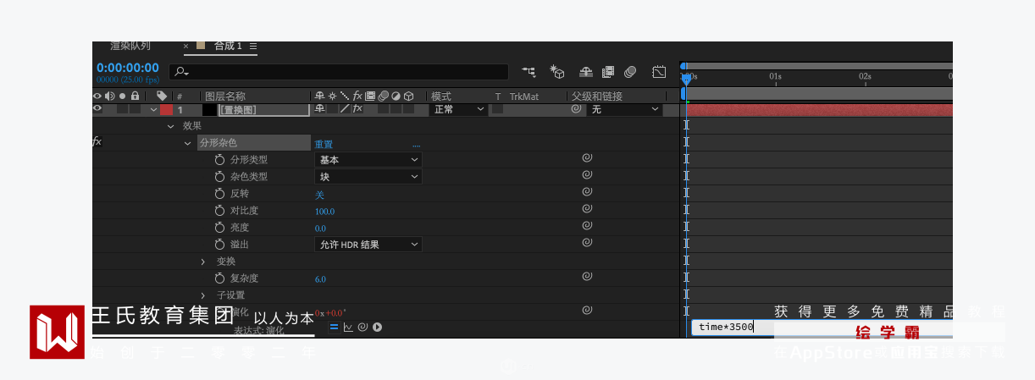Show expression post-graph icon
The image size is (1035, 380).
pyautogui.click(x=348, y=327)
